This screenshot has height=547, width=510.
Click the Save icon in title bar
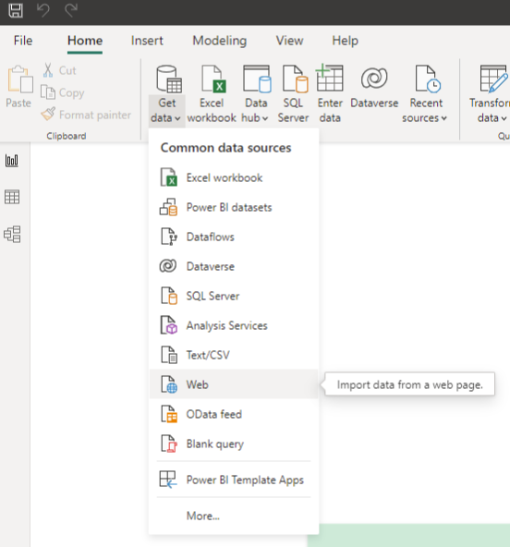[x=16, y=10]
